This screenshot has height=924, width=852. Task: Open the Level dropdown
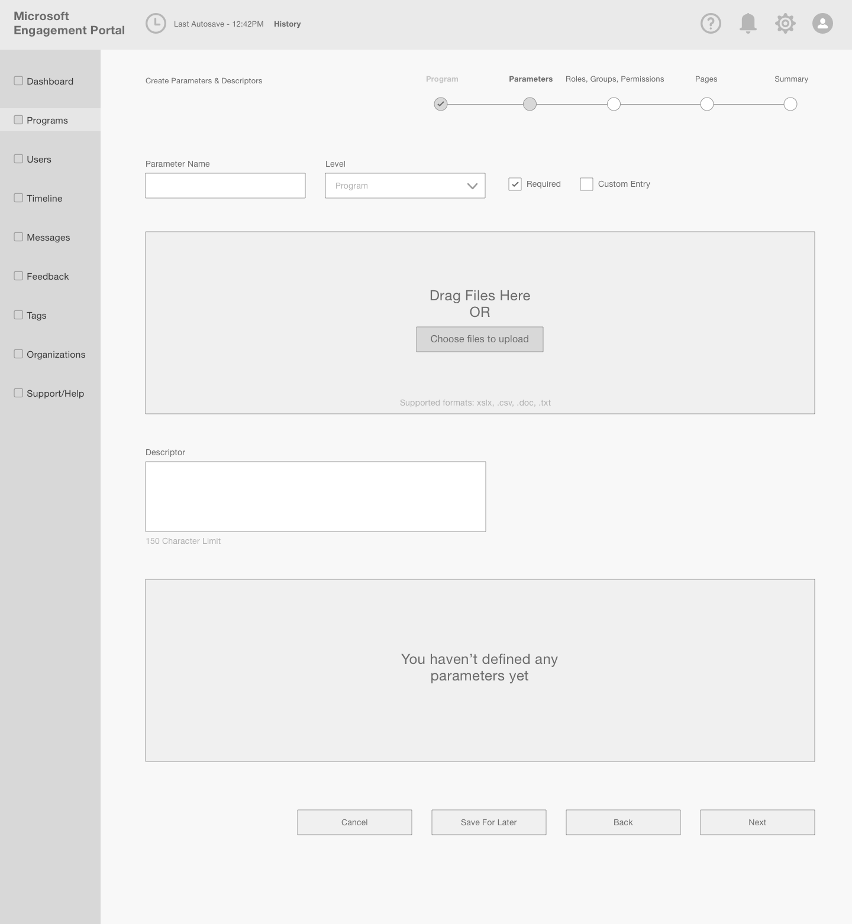405,186
